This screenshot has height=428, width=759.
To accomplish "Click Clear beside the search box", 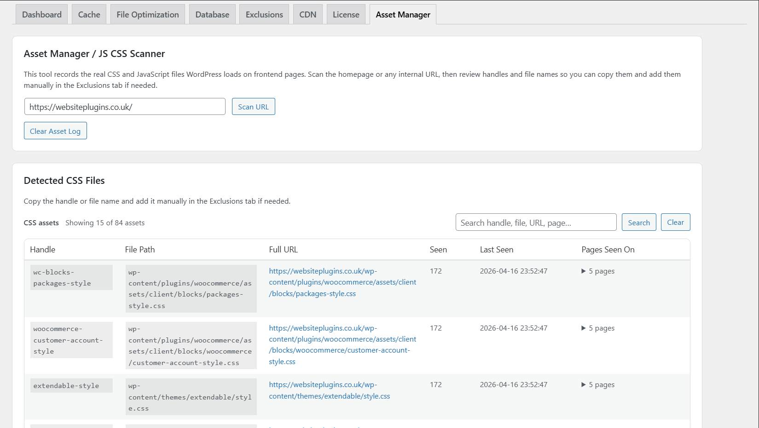I will 675,222.
